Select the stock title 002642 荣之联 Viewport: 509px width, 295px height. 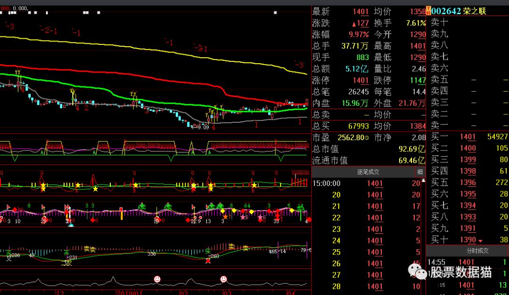click(x=459, y=11)
